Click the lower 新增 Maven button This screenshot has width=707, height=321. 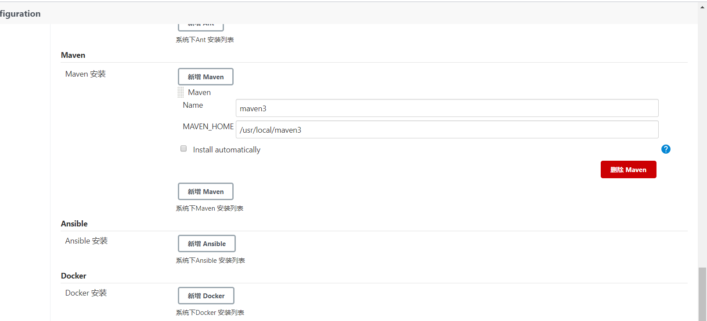[205, 191]
